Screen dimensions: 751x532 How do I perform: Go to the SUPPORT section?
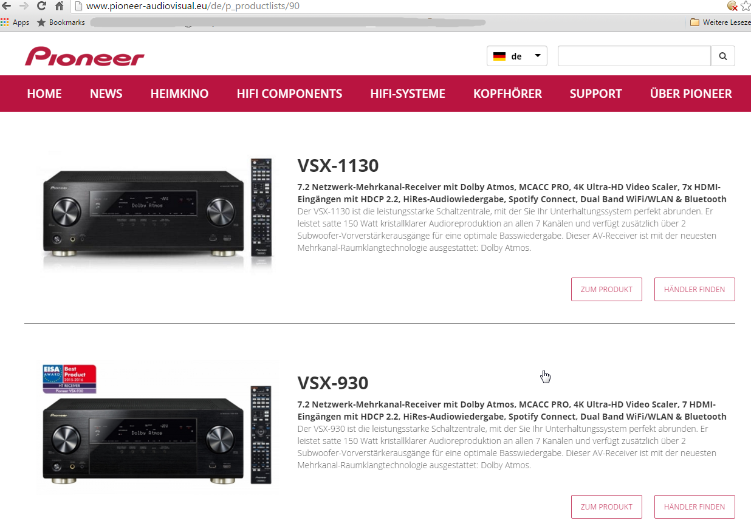click(595, 94)
